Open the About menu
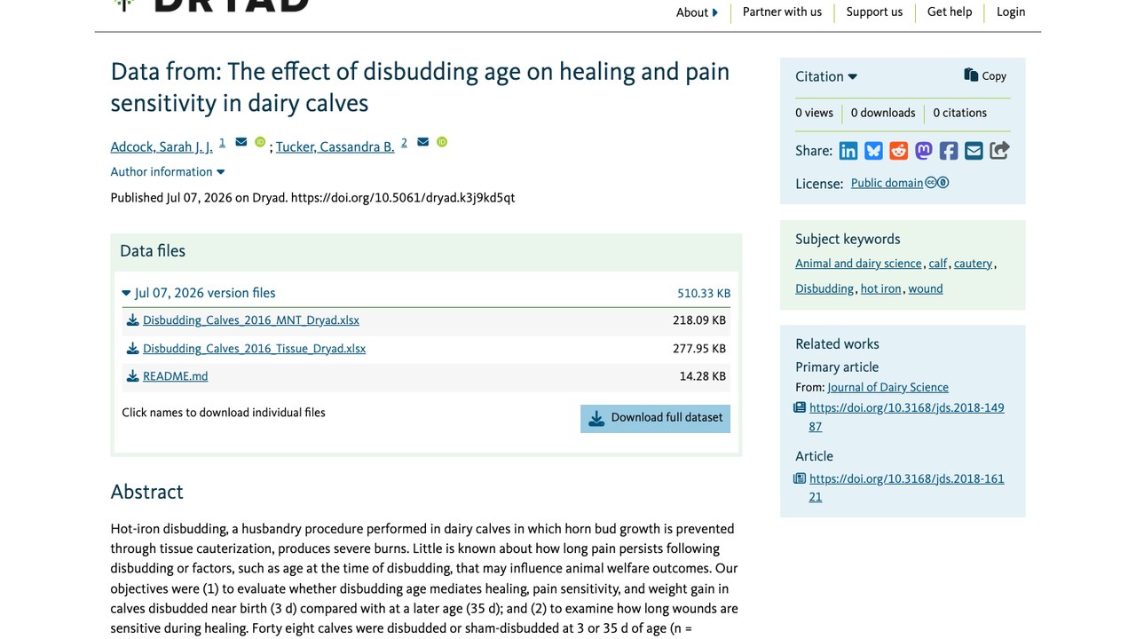 click(x=697, y=12)
